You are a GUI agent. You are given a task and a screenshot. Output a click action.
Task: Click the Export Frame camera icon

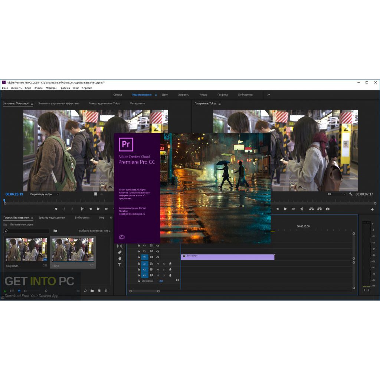328,209
